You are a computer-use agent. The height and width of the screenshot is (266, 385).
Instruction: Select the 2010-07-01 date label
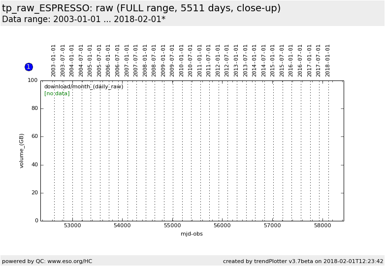(x=191, y=60)
